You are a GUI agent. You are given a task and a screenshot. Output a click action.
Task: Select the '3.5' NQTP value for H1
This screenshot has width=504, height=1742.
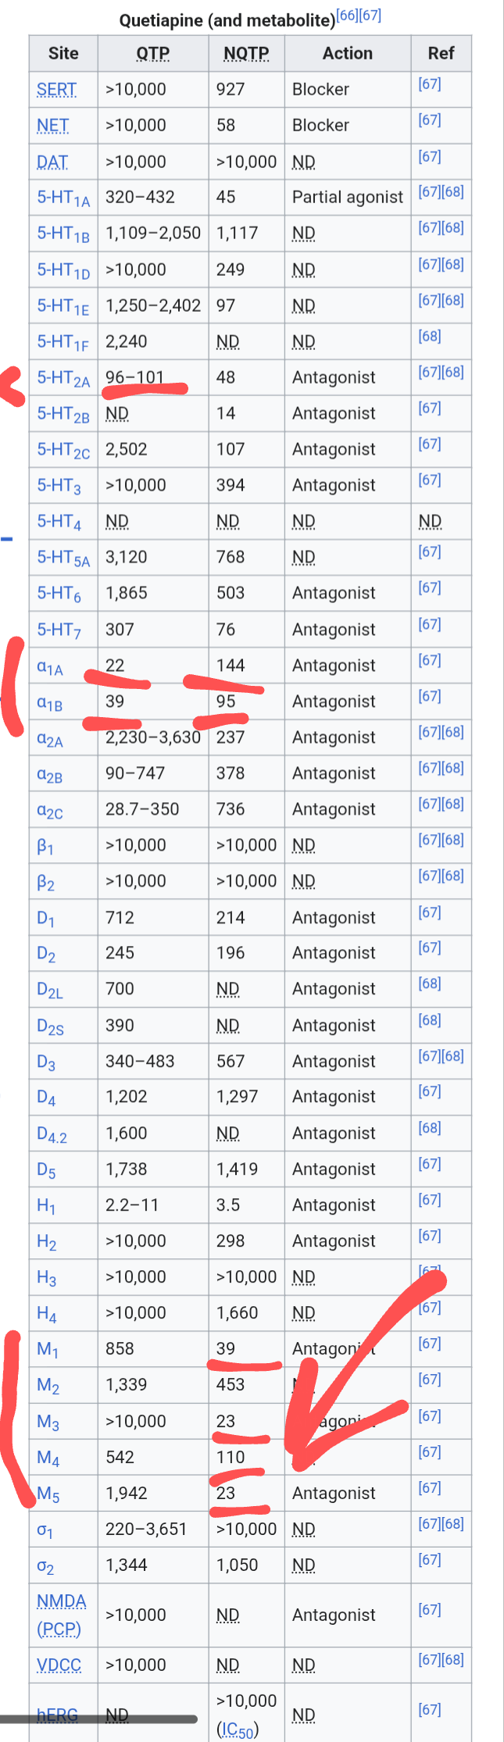pyautogui.click(x=228, y=1205)
